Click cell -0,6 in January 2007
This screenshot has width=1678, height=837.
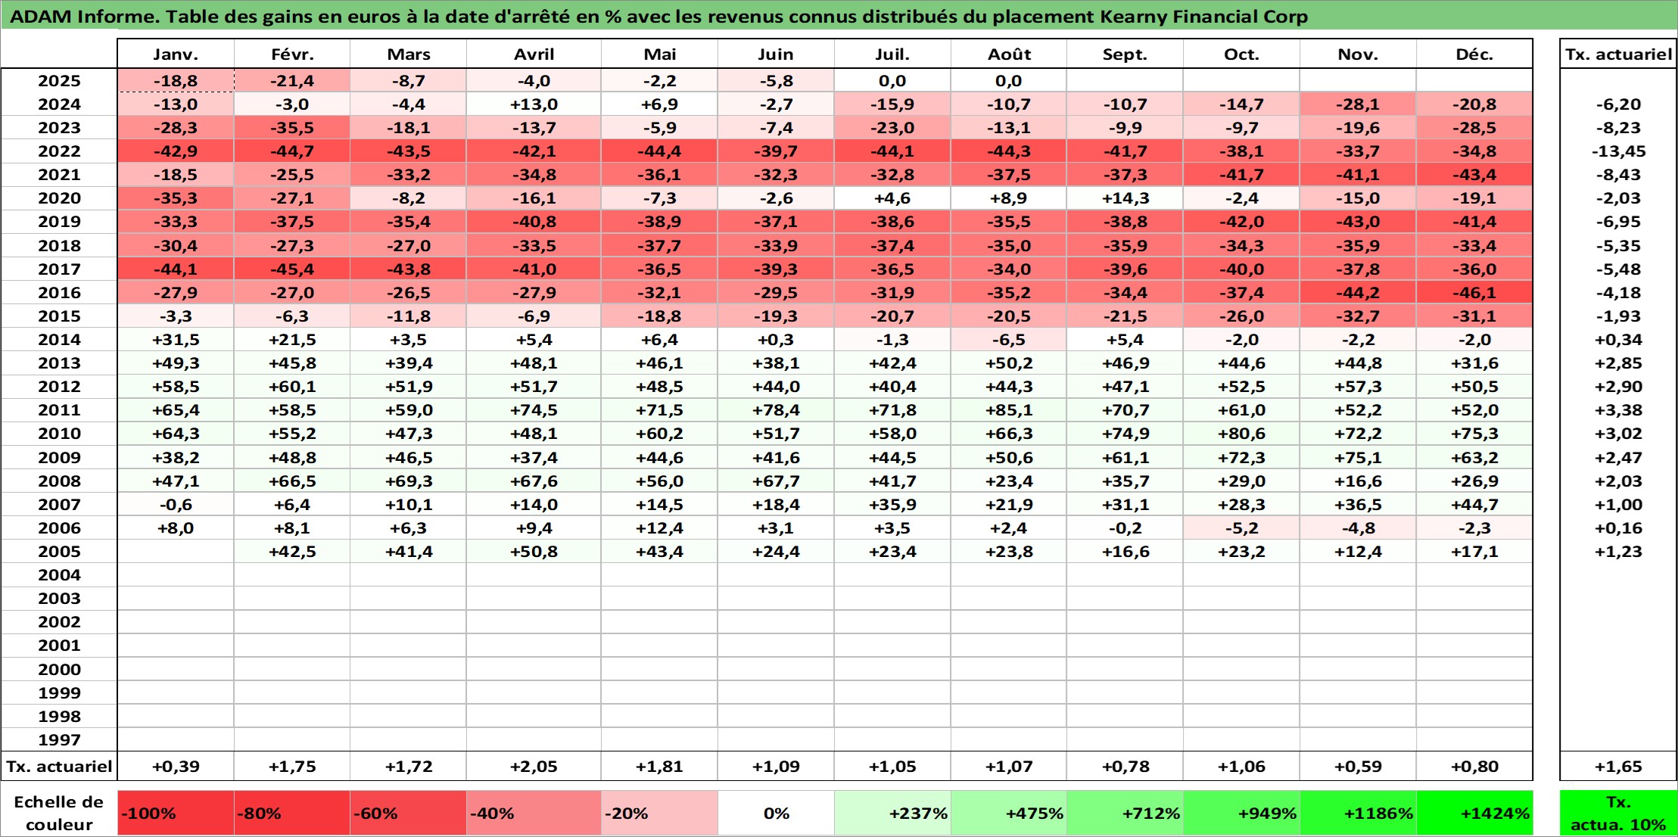point(176,505)
